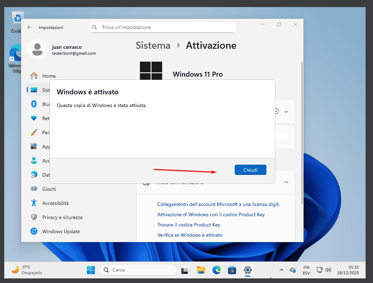Open the volume icon in system tray

(x=328, y=270)
